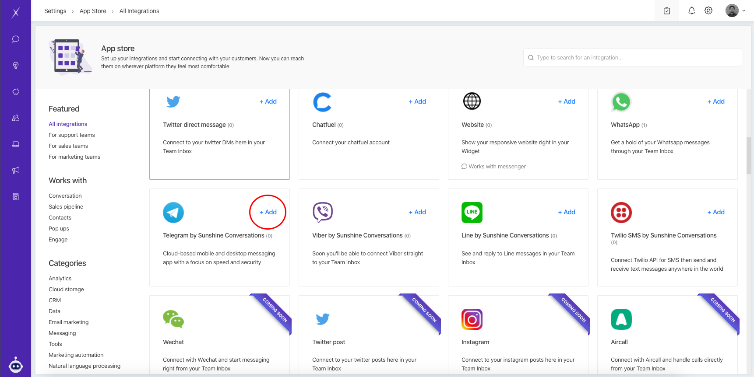The height and width of the screenshot is (377, 754).
Task: Filter by the CRM category
Action: (x=55, y=300)
